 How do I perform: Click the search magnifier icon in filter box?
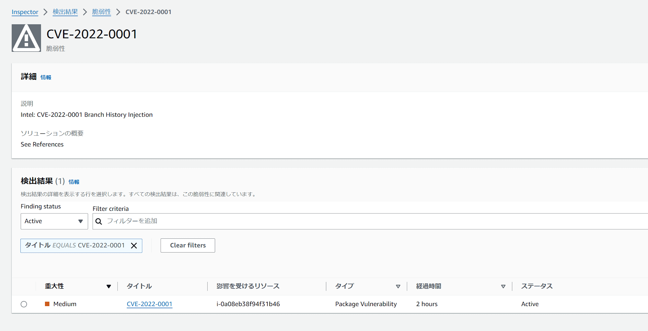[x=99, y=221]
